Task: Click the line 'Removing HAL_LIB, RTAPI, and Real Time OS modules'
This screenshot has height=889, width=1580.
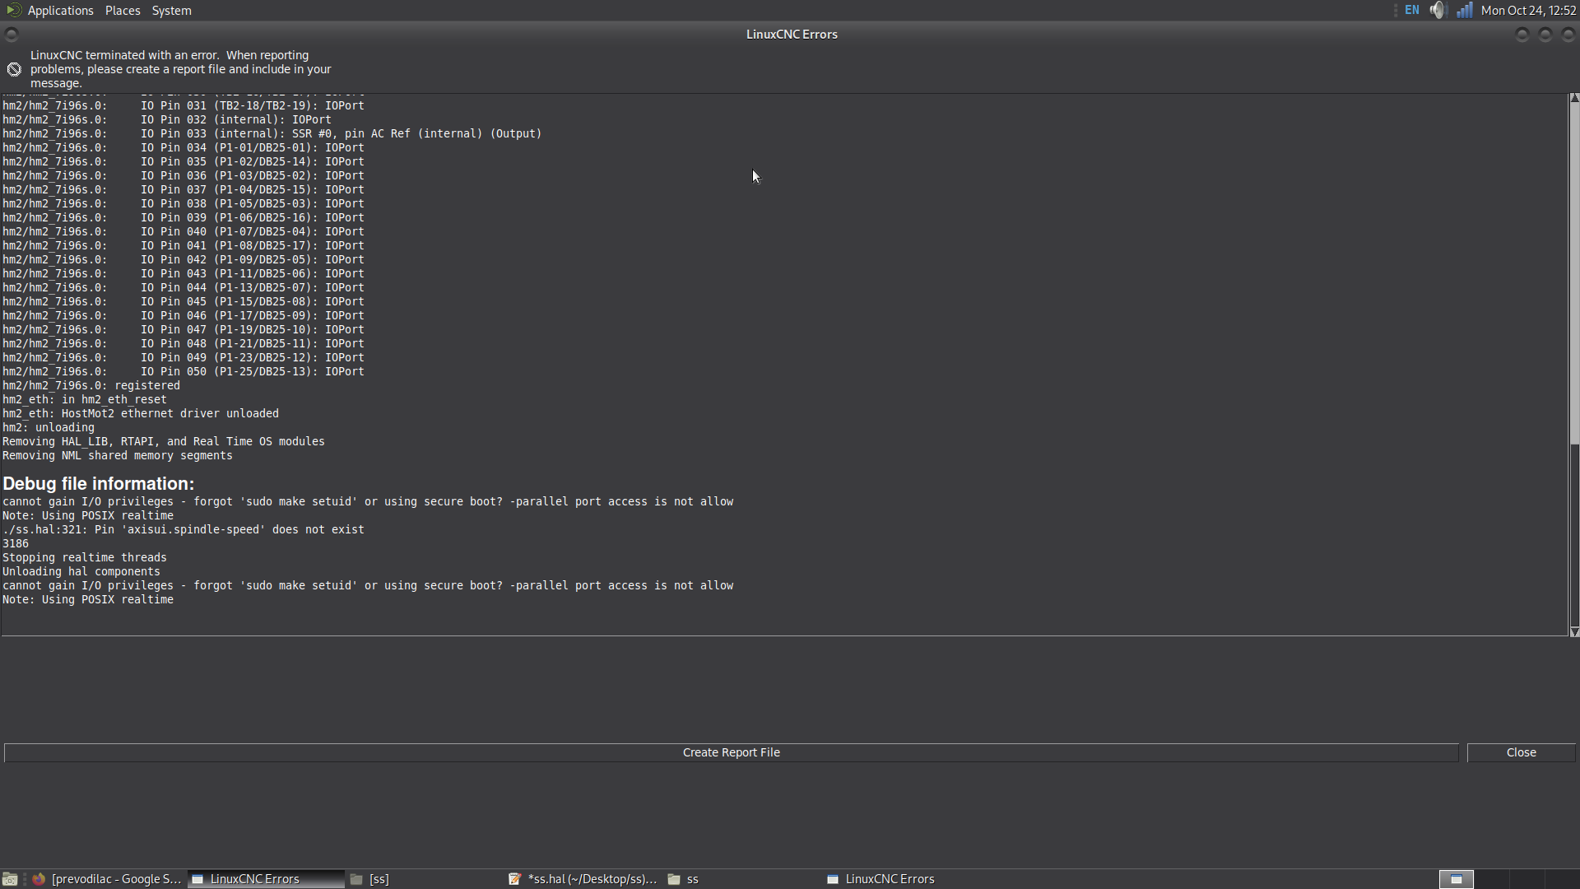Action: [164, 441]
